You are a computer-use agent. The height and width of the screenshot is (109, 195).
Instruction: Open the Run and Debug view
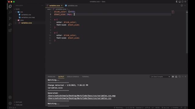click(x=10, y=24)
